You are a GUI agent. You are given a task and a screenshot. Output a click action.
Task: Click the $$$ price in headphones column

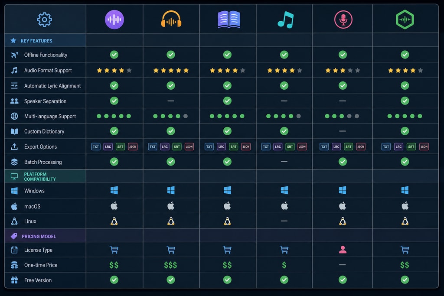click(170, 265)
